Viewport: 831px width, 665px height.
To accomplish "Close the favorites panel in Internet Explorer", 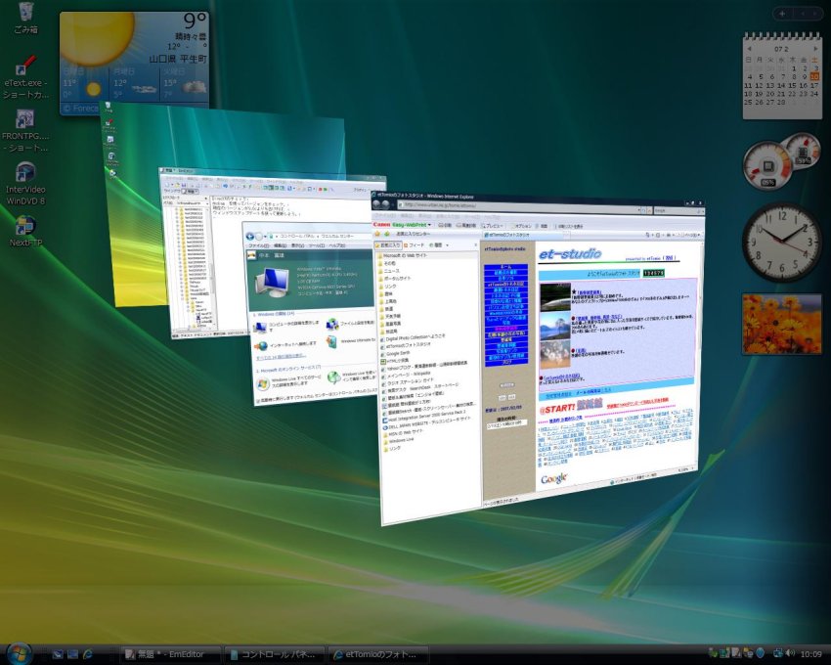I will (475, 245).
